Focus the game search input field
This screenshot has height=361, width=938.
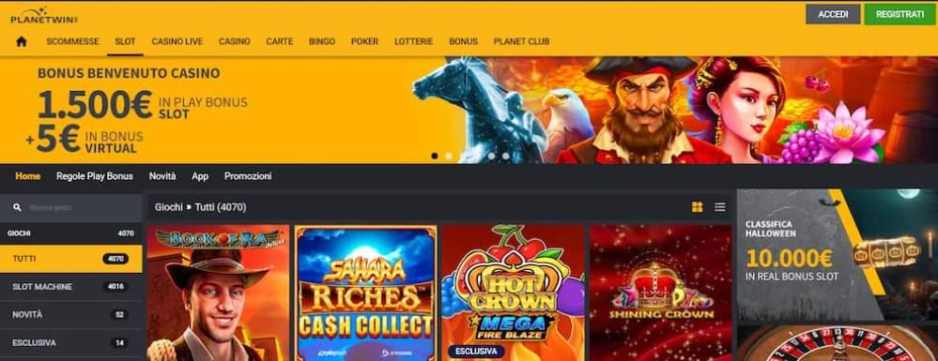pos(79,207)
